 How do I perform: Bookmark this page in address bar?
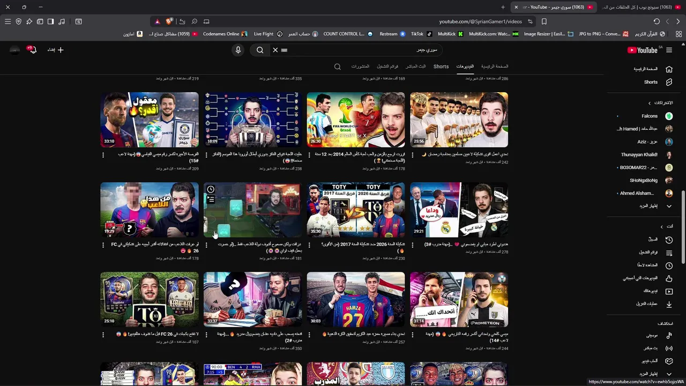pyautogui.click(x=544, y=21)
